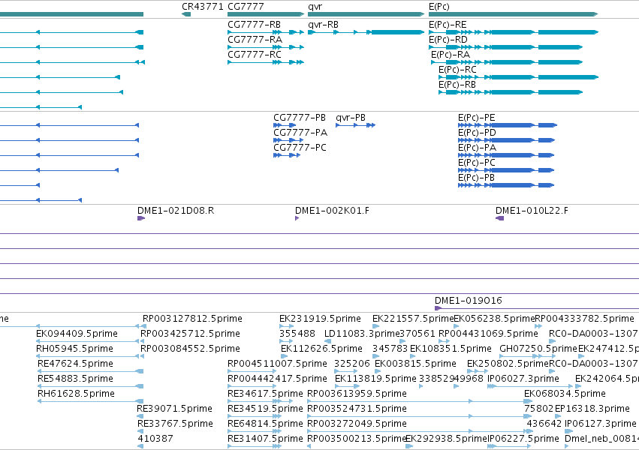Click the CG7777 gene bar
Screen dimensions: 639x450
point(266,14)
